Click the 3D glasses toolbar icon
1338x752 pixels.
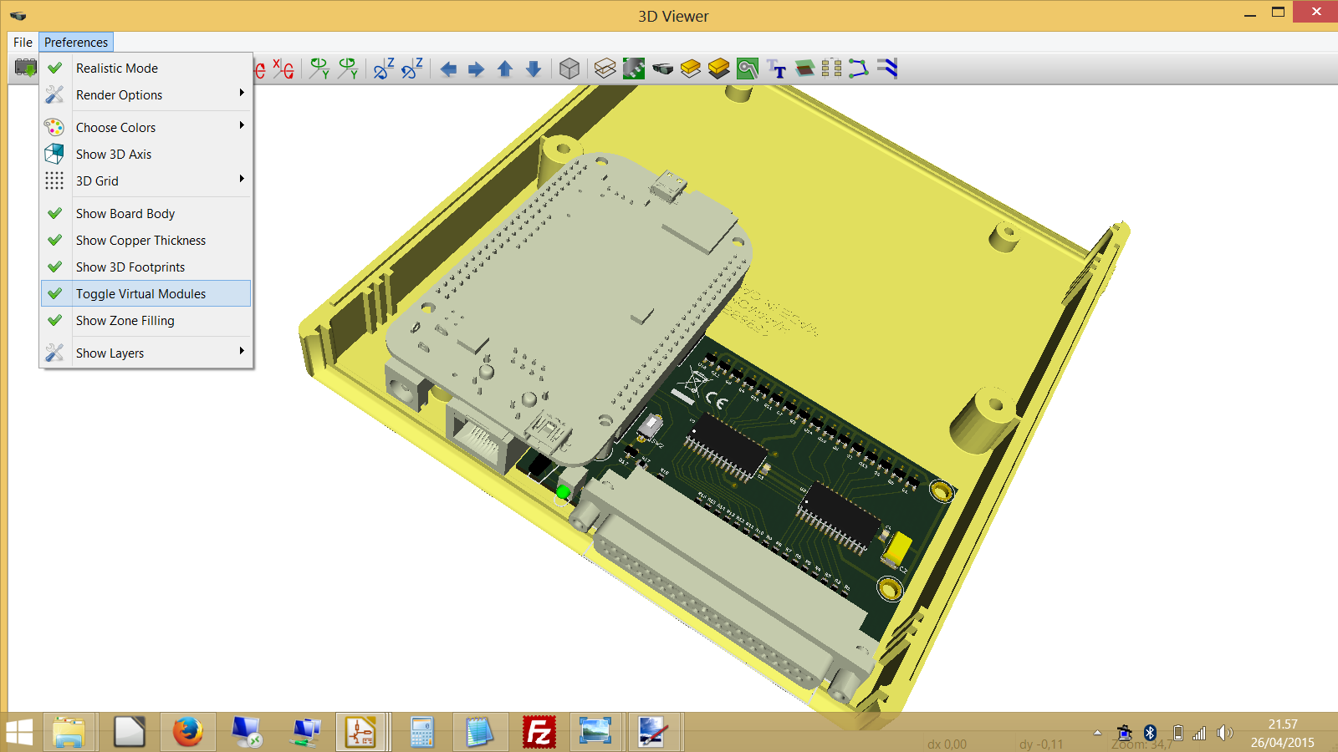pyautogui.click(x=662, y=69)
